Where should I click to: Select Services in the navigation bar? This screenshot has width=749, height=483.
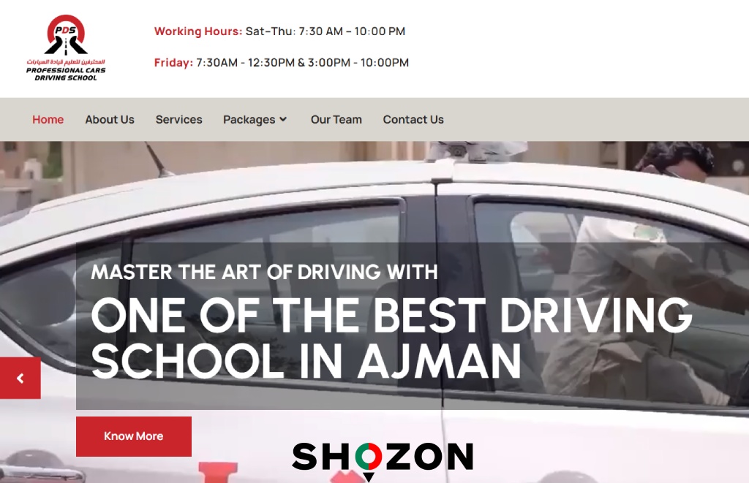click(x=178, y=119)
